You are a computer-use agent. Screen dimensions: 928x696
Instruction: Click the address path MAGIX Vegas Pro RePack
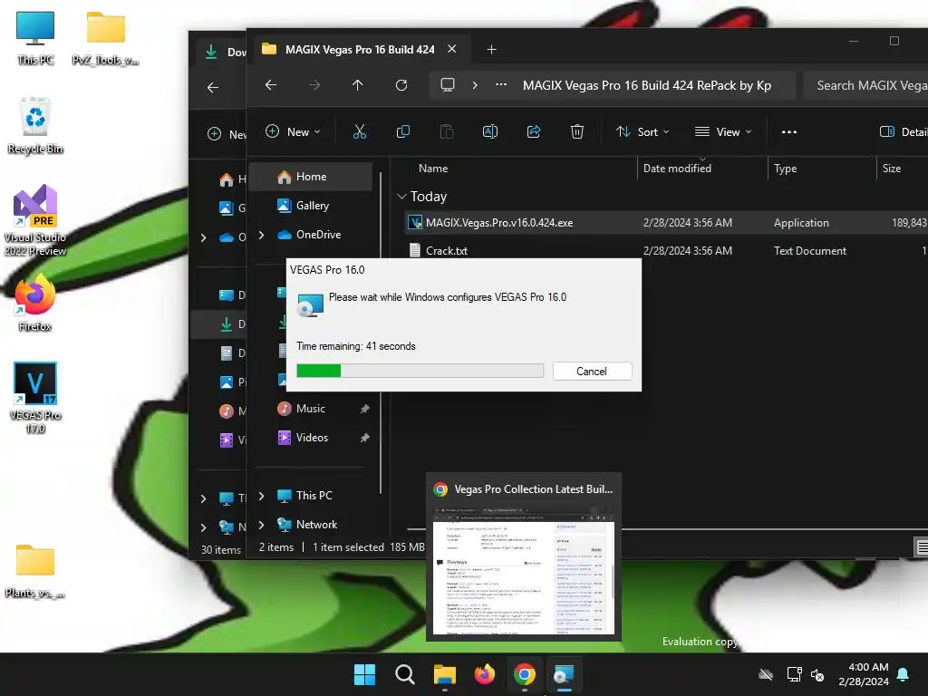pos(647,85)
